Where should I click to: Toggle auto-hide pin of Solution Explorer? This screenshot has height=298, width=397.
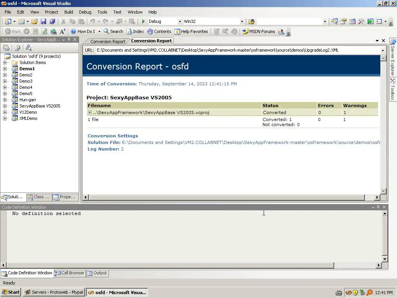coord(69,40)
